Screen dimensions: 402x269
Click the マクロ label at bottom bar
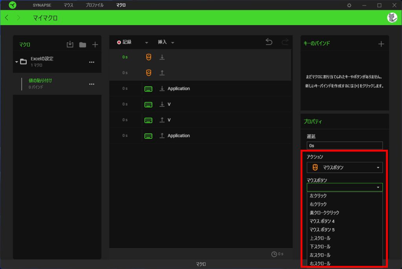click(x=201, y=264)
